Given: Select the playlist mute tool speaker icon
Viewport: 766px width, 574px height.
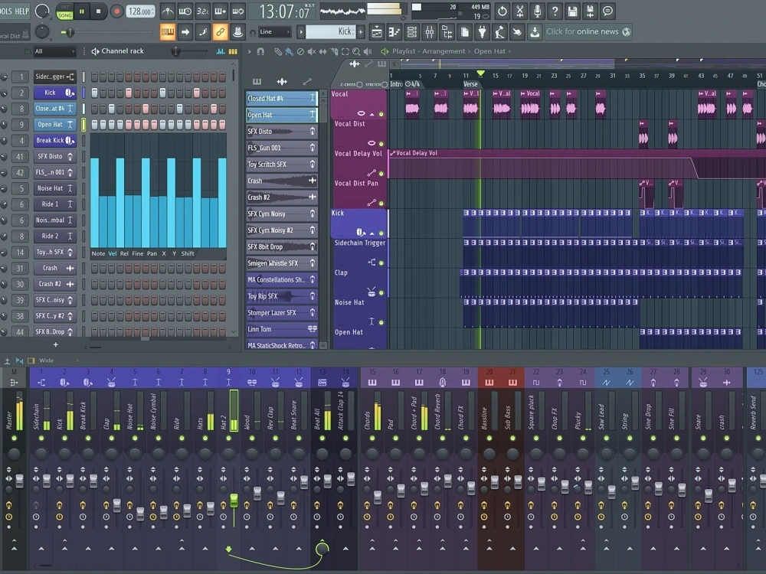Looking at the screenshot, I should 312,51.
